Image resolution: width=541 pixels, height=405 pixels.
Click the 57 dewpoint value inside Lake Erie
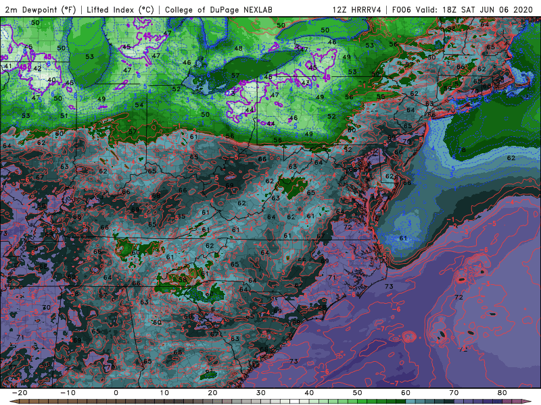click(235, 76)
